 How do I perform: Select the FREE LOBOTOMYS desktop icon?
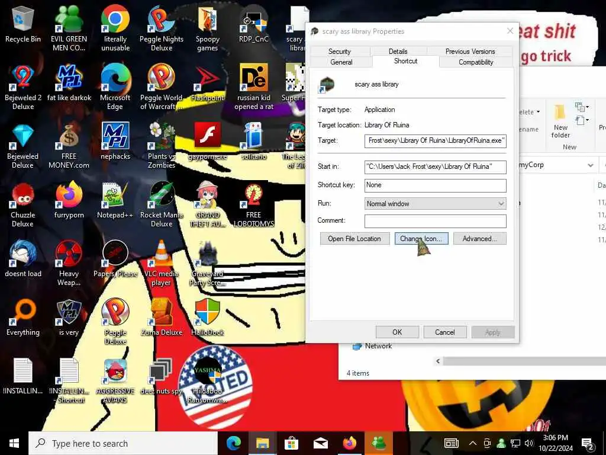pyautogui.click(x=253, y=205)
